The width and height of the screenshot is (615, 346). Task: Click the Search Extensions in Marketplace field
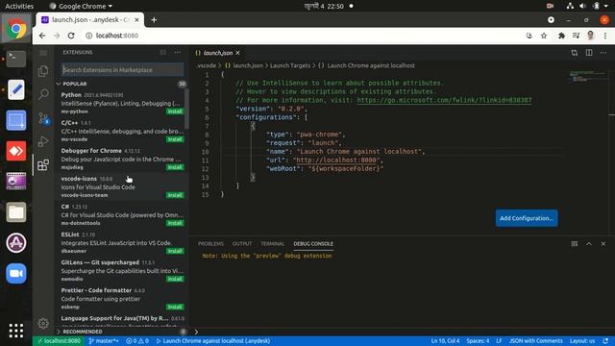click(122, 70)
